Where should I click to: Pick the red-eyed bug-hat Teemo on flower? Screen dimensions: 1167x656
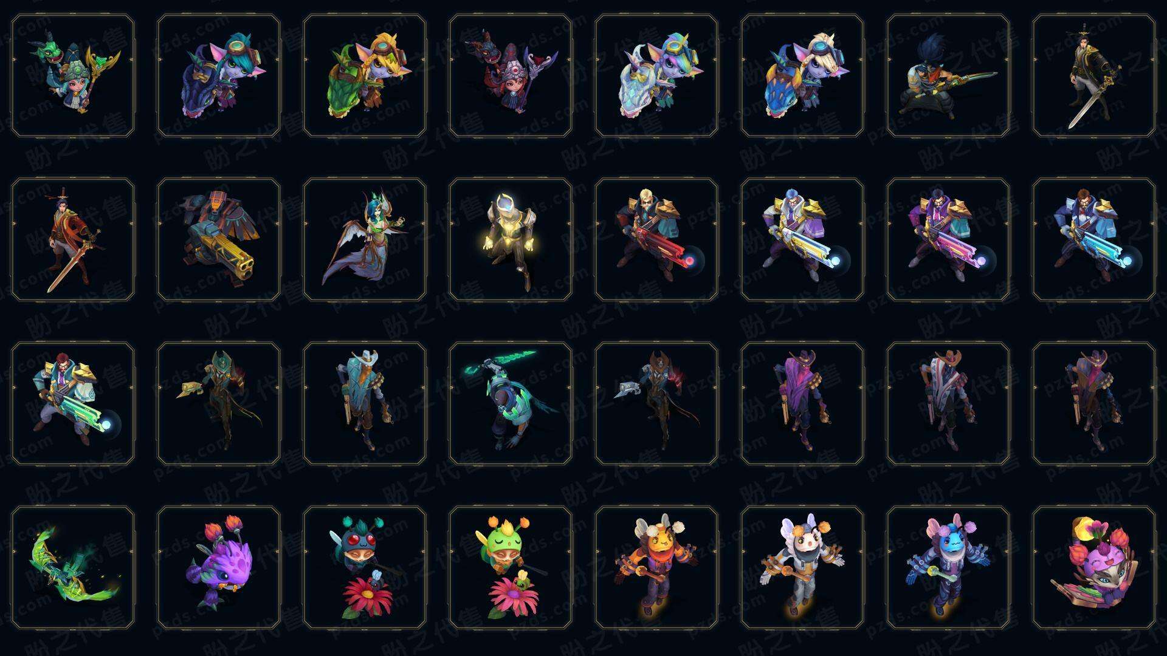click(x=365, y=568)
